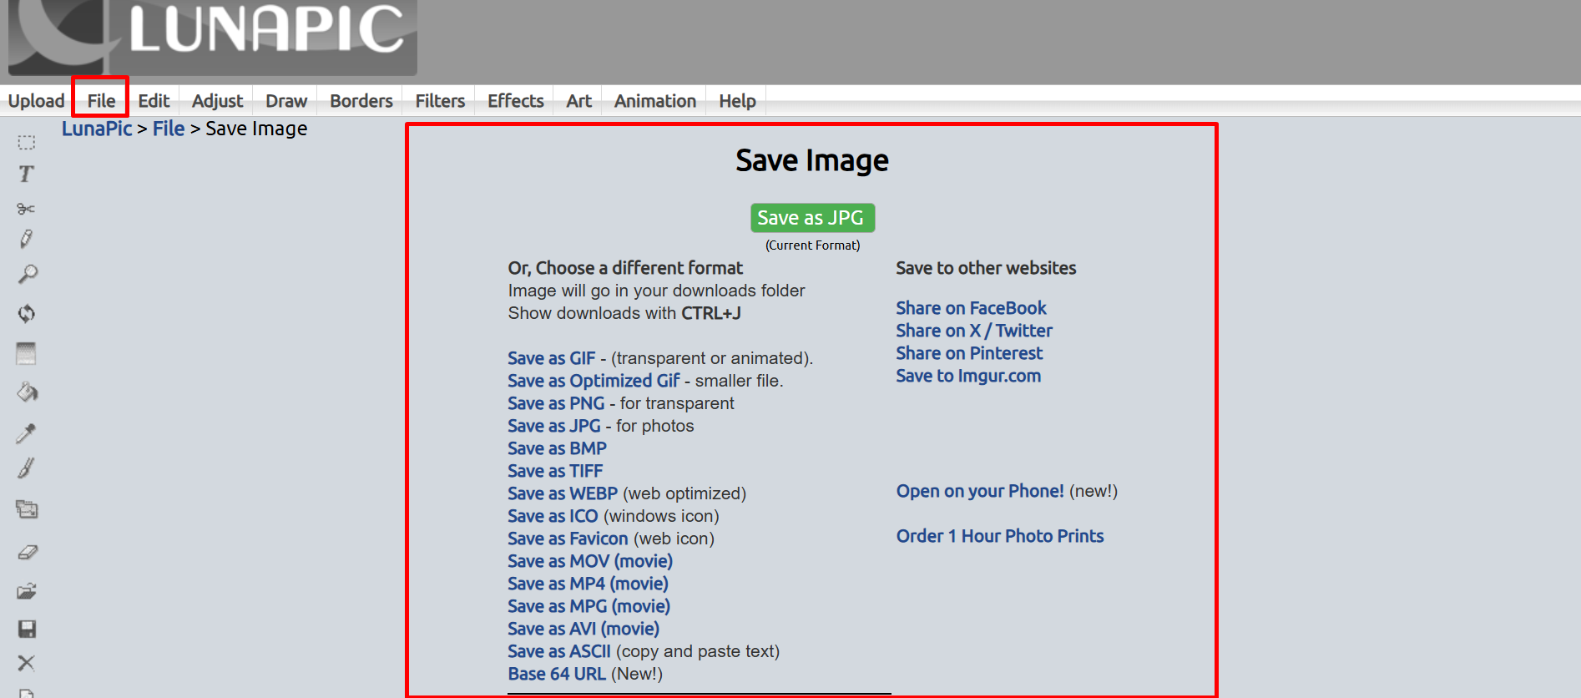
Task: Select the eraser tool
Action: pos(28,552)
